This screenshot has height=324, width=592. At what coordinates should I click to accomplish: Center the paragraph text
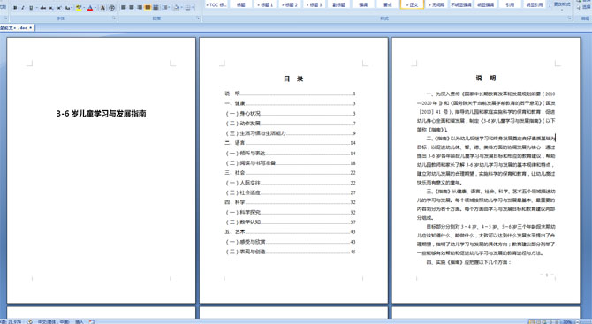coord(132,8)
